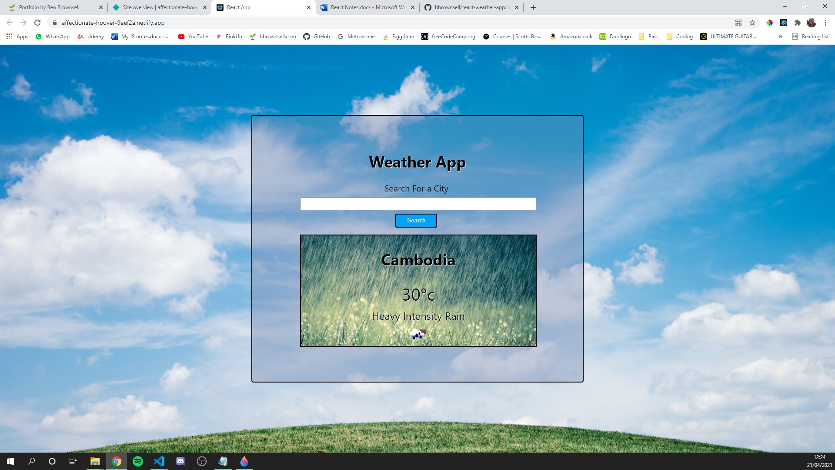Click the address bar URL
The width and height of the screenshot is (835, 470).
click(x=113, y=23)
